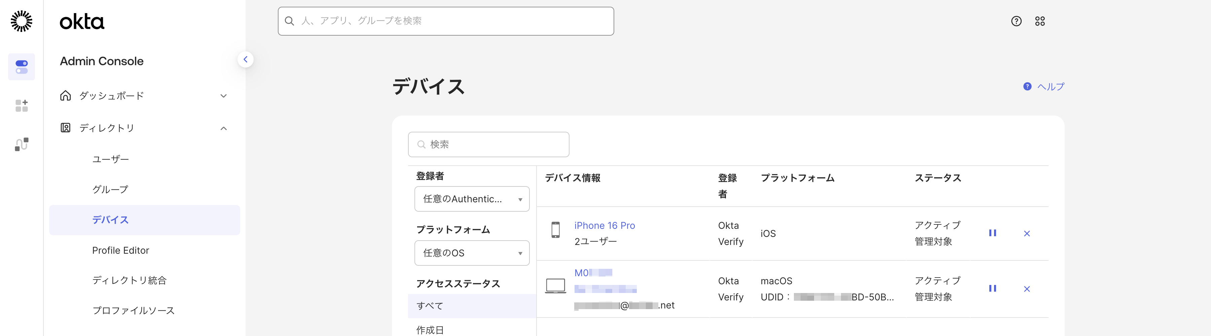The width and height of the screenshot is (1211, 336).
Task: Suspend the macOS device using pause icon
Action: click(x=992, y=289)
